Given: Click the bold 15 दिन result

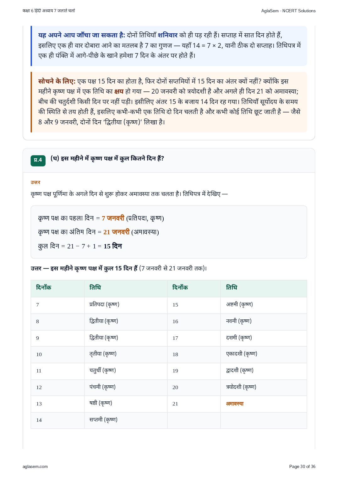Looking at the screenshot, I should tap(113, 246).
